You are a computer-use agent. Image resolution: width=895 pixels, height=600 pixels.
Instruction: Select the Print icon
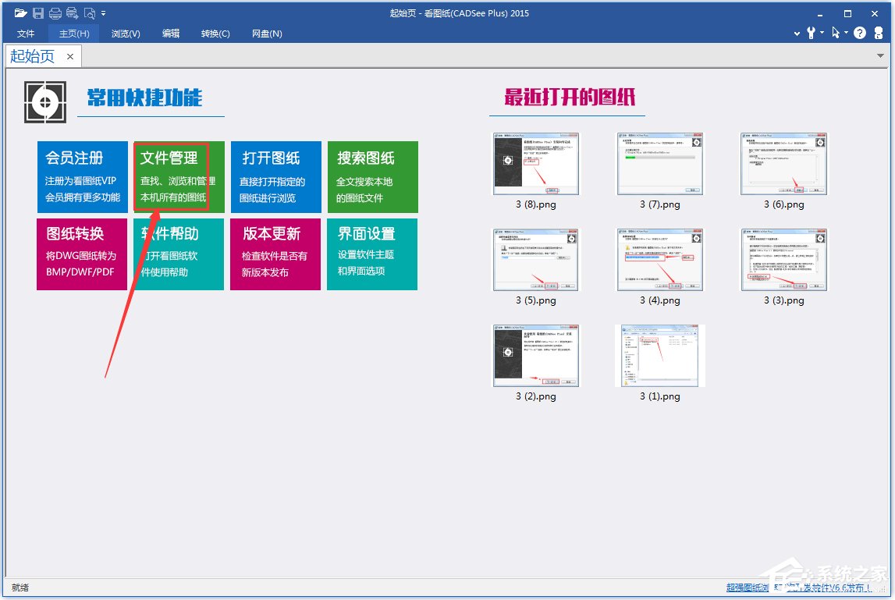point(55,12)
